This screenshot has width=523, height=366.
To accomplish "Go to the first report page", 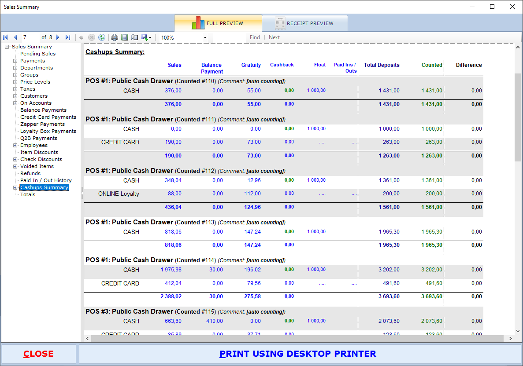I will point(6,37).
